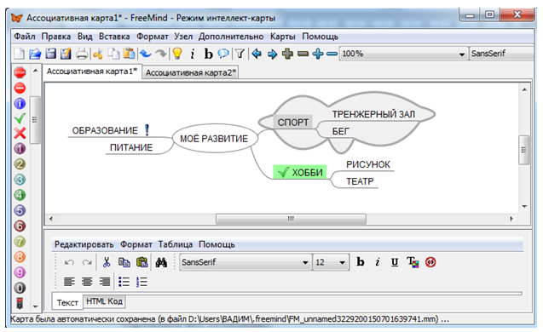This screenshot has width=543, height=332.
Task: Add priority 7 icon
Action: pos(20,242)
